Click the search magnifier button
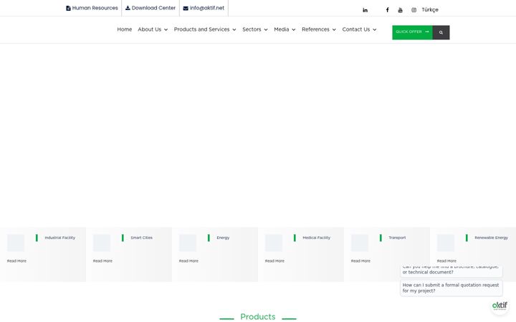Image resolution: width=516 pixels, height=322 pixels. click(x=441, y=32)
